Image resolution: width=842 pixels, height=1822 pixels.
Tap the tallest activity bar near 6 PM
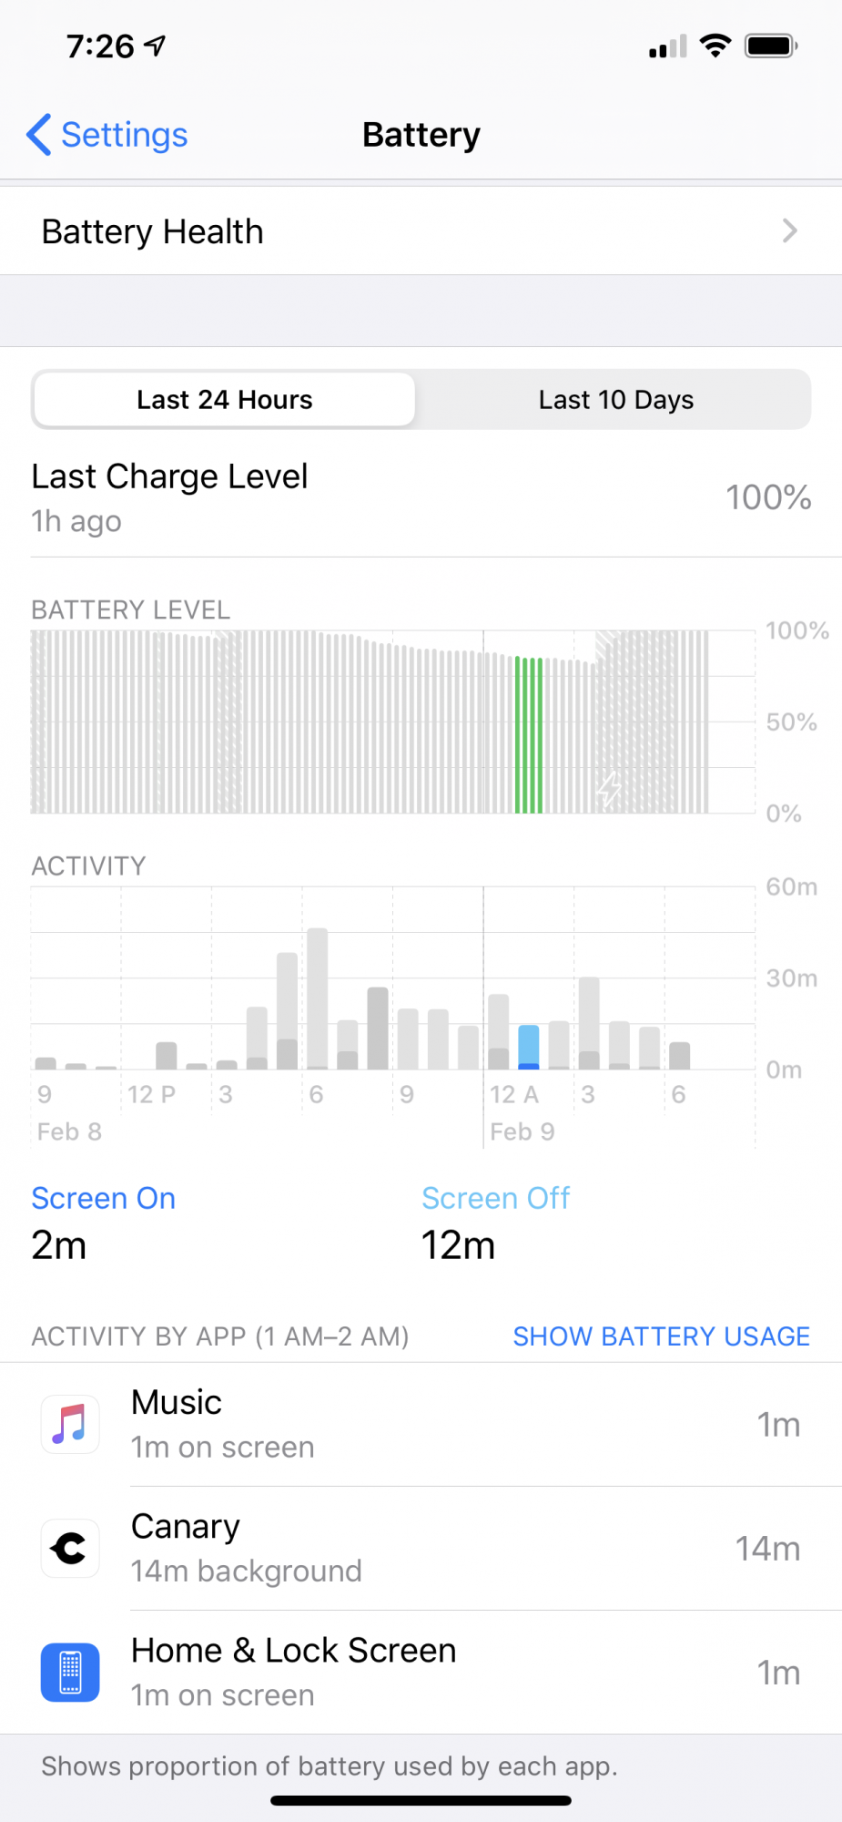(x=318, y=998)
